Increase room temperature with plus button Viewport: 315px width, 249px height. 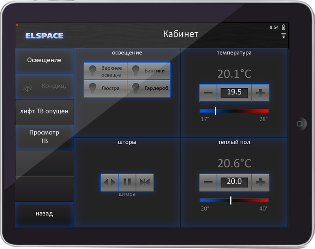coord(260,93)
